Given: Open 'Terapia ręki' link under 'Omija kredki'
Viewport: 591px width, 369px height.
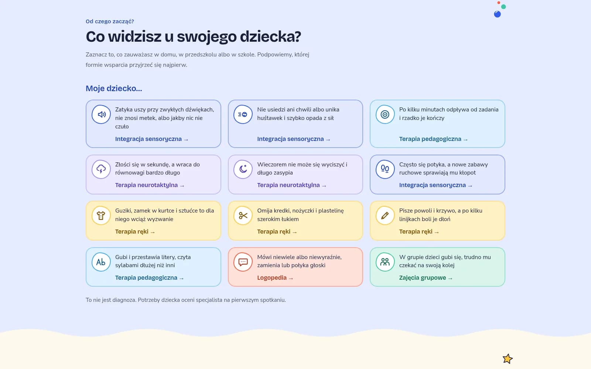Looking at the screenshot, I should (277, 232).
